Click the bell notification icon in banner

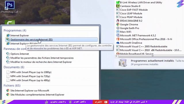point(70,102)
